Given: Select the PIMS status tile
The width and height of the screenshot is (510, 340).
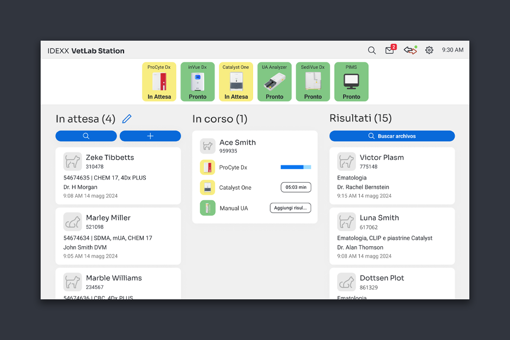Looking at the screenshot, I should [351, 82].
